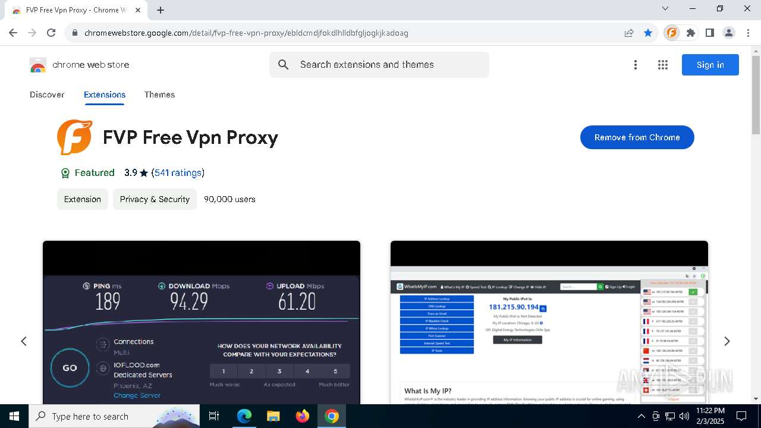Switch to the Themes tab
This screenshot has width=761, height=428.
coord(159,95)
